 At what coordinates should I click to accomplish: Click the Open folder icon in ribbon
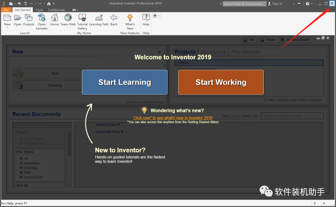coord(17,18)
